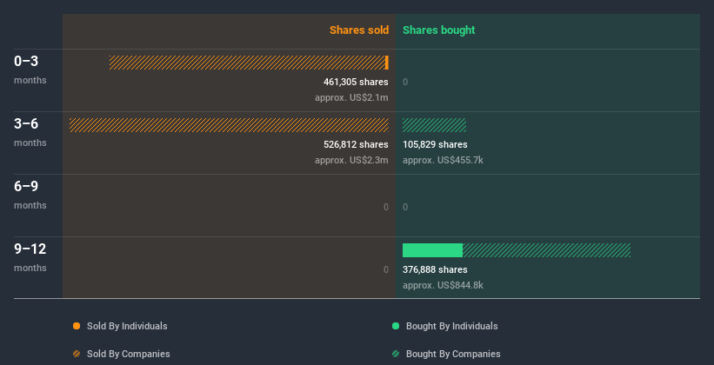Click the 526,812 shares value
The image size is (714, 365).
tap(356, 144)
